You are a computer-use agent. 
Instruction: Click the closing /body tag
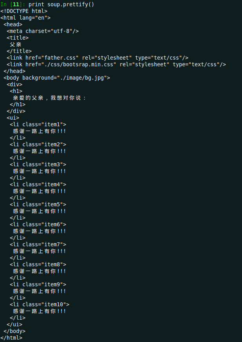[14, 331]
